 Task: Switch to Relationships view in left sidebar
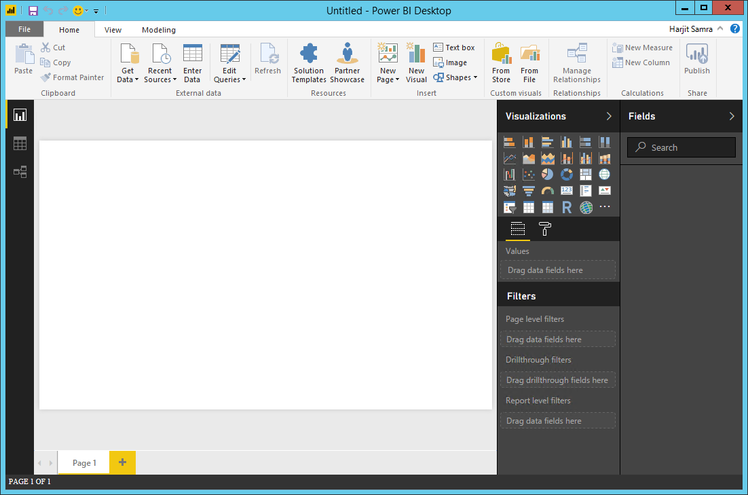(19, 172)
